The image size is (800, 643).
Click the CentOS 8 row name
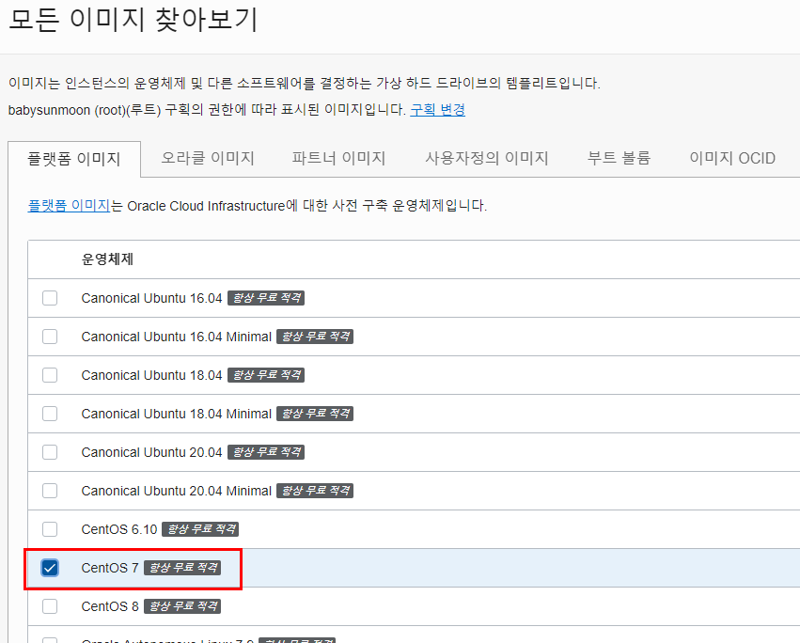tap(110, 606)
